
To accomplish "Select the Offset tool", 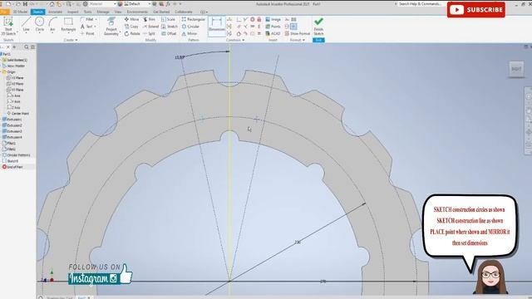I will coord(169,33).
